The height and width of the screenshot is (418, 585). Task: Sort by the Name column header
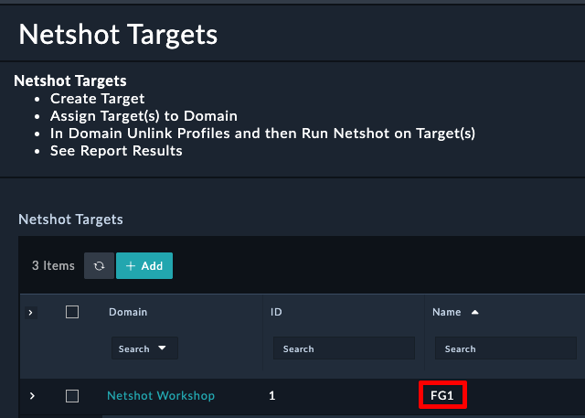(447, 312)
